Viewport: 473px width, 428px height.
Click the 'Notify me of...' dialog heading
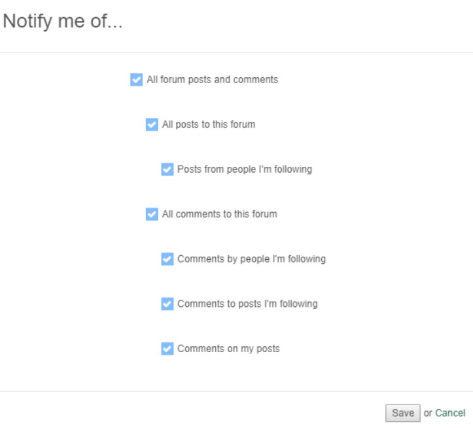coord(63,22)
